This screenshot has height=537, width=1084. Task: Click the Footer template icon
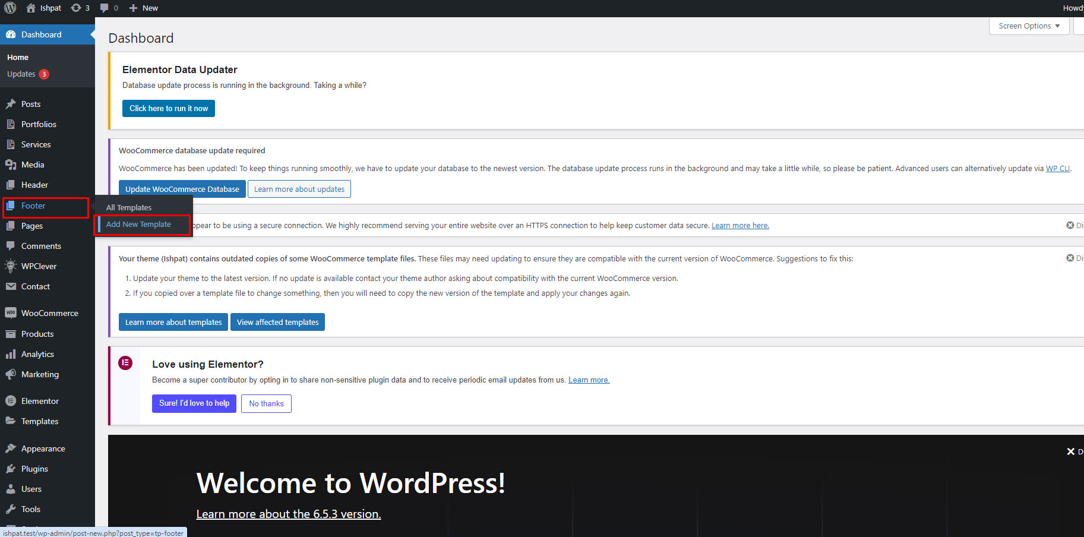[11, 206]
